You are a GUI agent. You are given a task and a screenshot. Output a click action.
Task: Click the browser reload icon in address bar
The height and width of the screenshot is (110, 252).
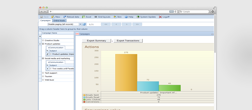pos(176,11)
